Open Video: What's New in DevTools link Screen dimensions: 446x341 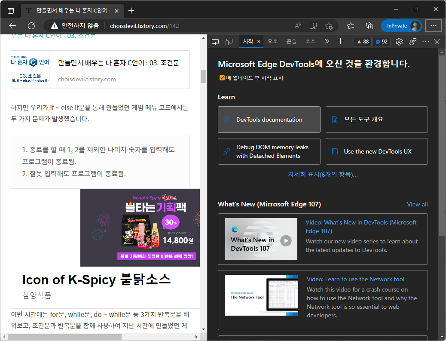click(x=361, y=227)
